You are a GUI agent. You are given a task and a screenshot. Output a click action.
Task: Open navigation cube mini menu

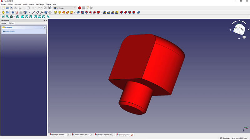pyautogui.click(x=244, y=37)
